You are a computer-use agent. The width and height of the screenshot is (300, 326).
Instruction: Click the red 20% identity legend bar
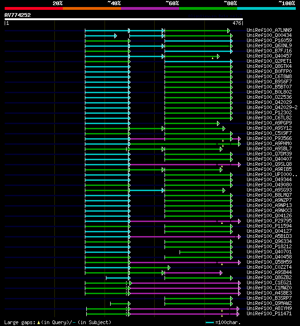(x=34, y=8)
